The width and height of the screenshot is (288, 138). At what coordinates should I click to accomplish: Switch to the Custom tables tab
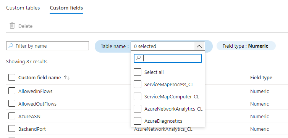coord(23,8)
